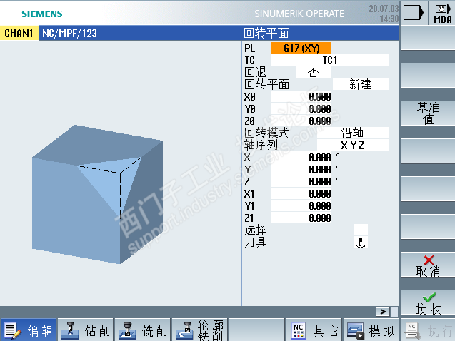Toggle the 回退 retract option 否
Viewport: 455px width, 341px height.
click(314, 72)
